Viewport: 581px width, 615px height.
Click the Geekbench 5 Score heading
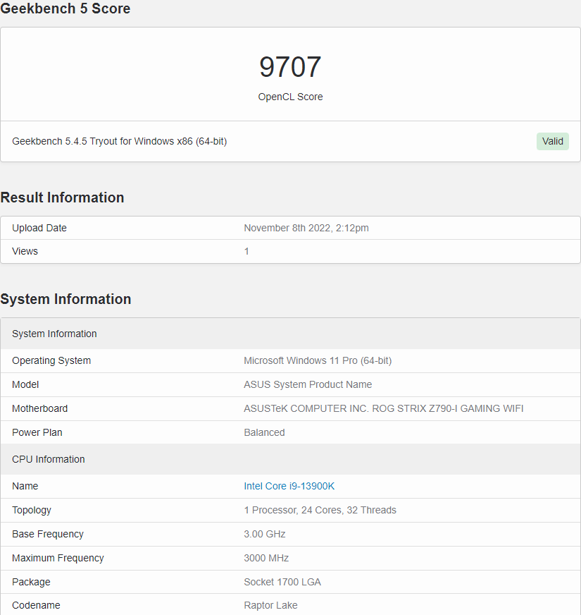tap(65, 8)
